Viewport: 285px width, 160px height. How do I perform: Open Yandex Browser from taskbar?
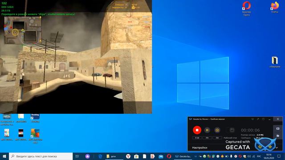(x=128, y=156)
